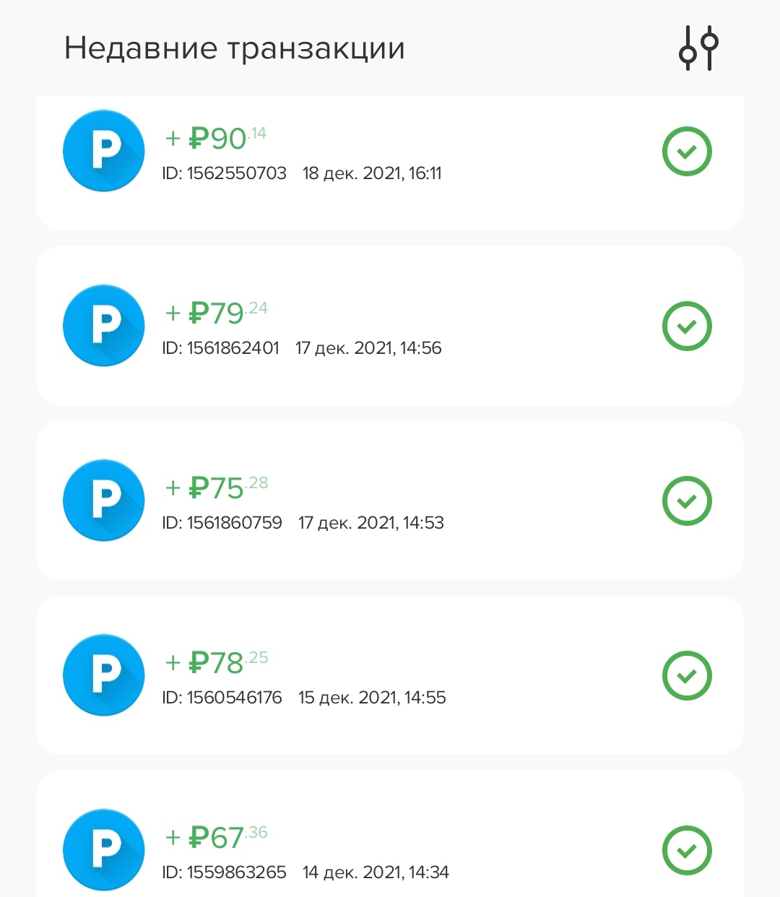Tap the blue P icon for ₽78.25 transaction
The width and height of the screenshot is (780, 897).
click(104, 675)
